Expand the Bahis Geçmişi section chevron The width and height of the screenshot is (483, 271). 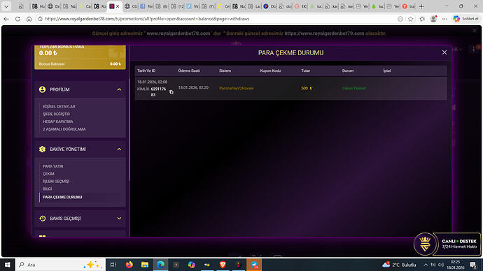tap(119, 218)
